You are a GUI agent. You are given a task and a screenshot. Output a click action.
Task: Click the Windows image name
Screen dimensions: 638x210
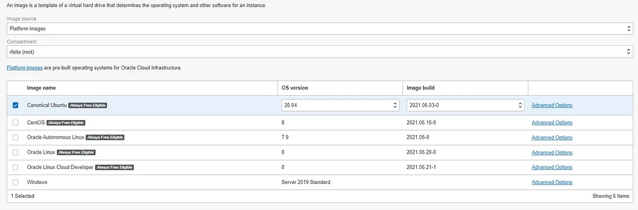click(x=37, y=182)
